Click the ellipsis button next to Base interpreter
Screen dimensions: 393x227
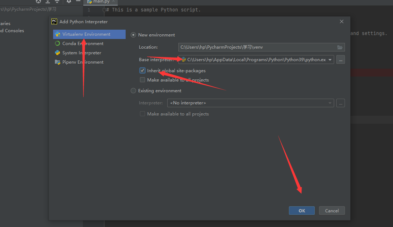click(x=341, y=60)
